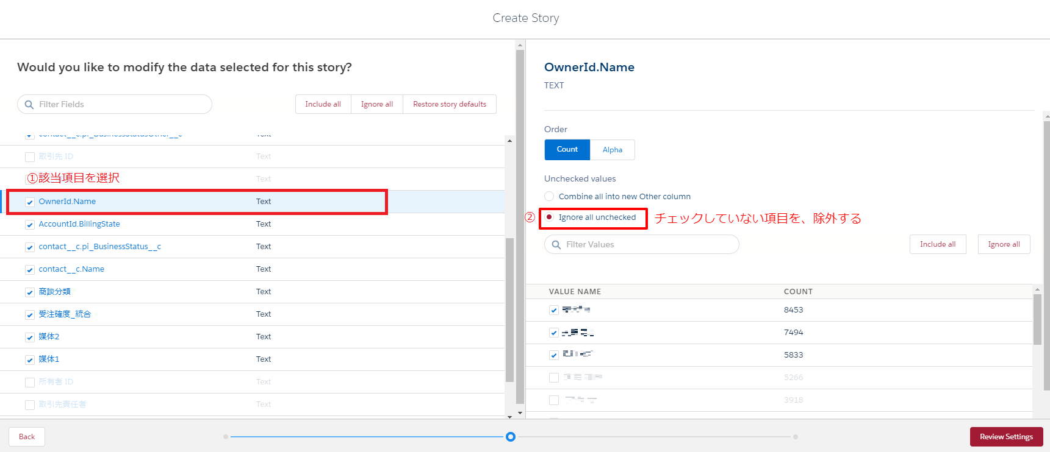1050x452 pixels.
Task: Focus the Filter Fields search box
Action: coord(122,105)
